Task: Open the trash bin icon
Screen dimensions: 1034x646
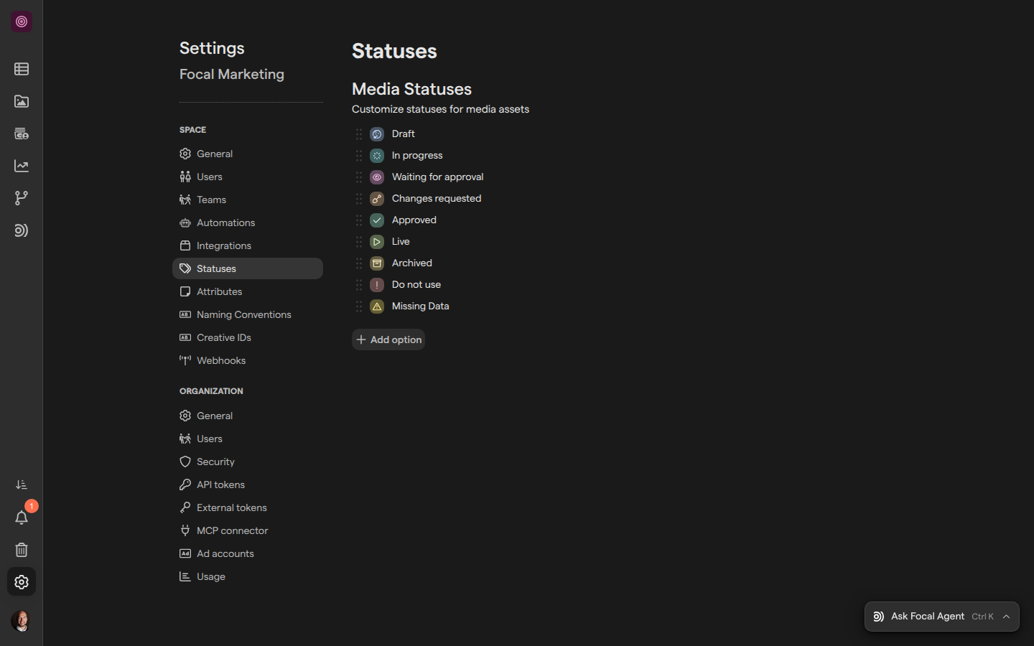Action: (x=22, y=550)
